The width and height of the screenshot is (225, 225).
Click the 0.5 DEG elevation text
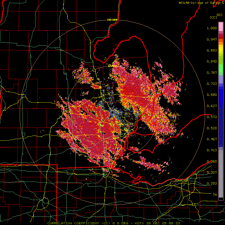(x=120, y=223)
